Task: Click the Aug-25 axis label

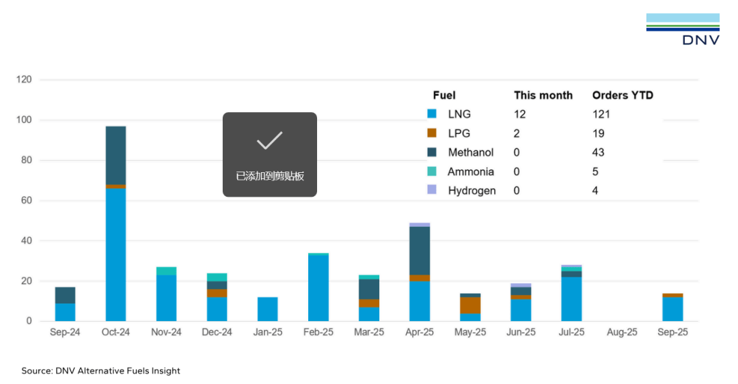Action: [622, 332]
